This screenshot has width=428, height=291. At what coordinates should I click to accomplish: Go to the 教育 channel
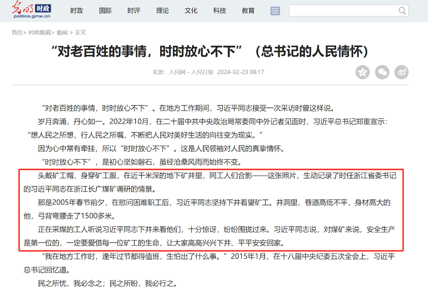[x=248, y=11]
